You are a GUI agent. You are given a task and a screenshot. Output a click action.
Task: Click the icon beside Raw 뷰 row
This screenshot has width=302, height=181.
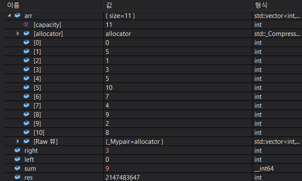pos(26,141)
